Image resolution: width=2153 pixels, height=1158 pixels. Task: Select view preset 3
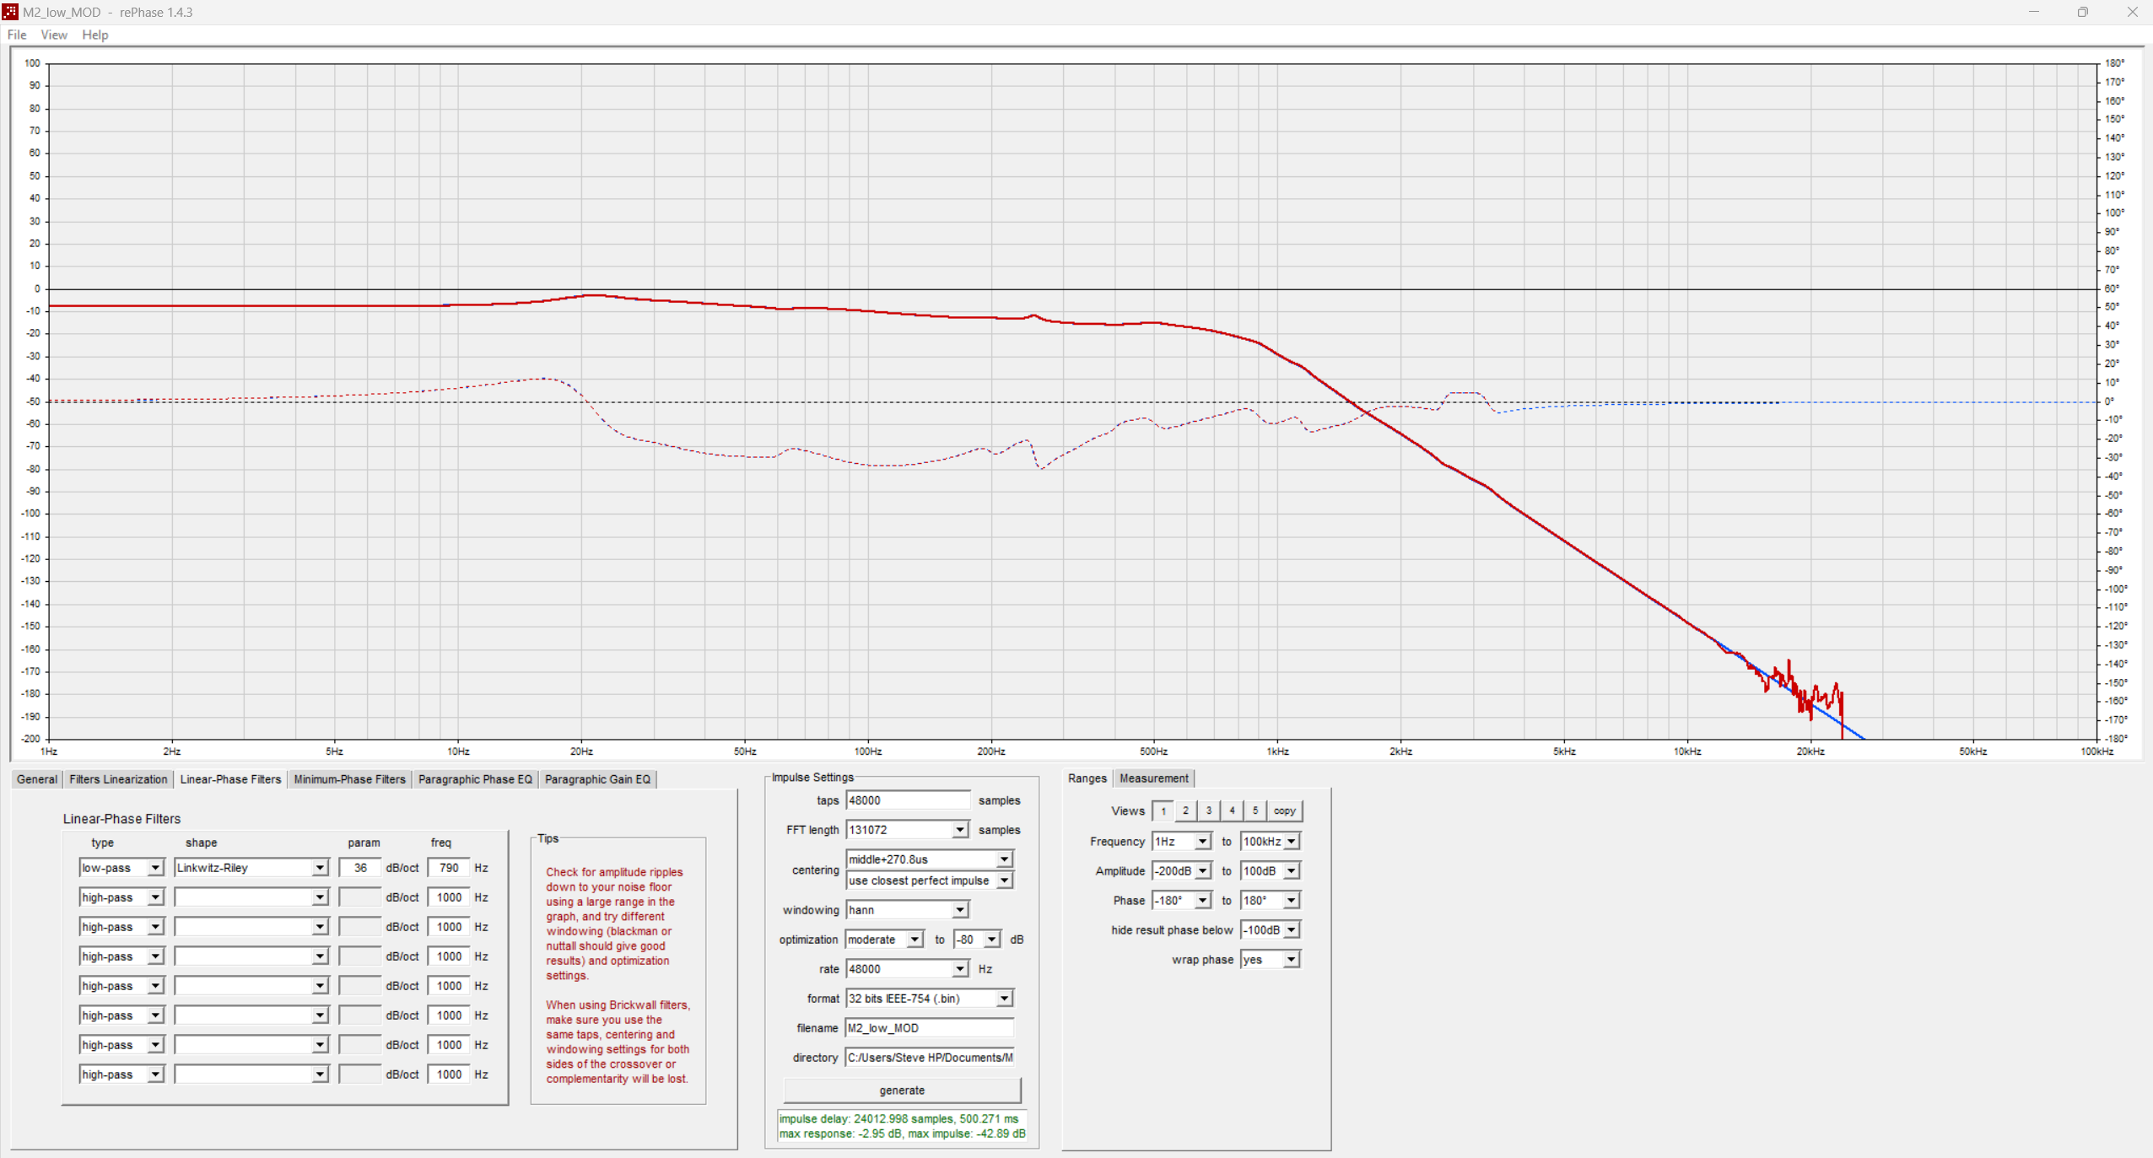point(1209,811)
